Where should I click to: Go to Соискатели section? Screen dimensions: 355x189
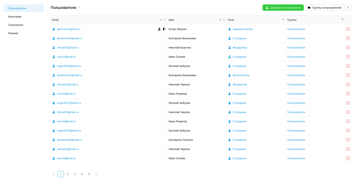pyautogui.click(x=16, y=25)
